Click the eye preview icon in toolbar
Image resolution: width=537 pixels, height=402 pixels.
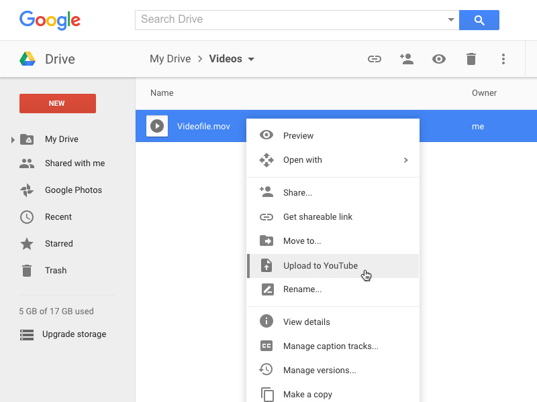coord(439,59)
